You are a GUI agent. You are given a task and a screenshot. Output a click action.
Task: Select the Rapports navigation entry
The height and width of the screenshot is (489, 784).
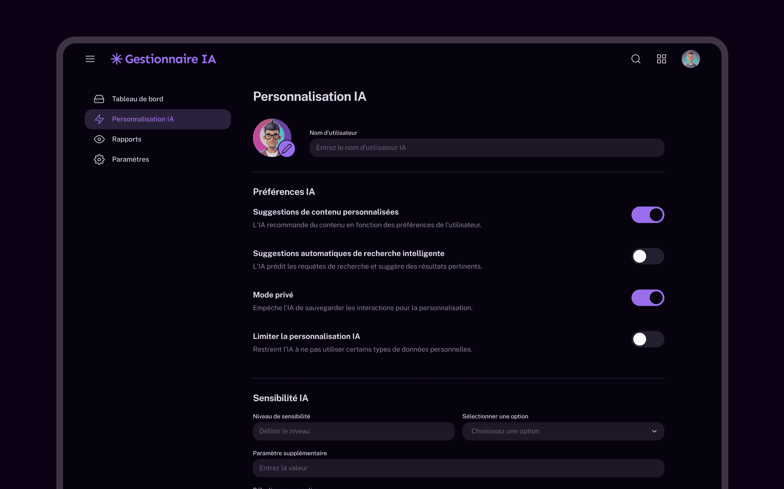[127, 139]
